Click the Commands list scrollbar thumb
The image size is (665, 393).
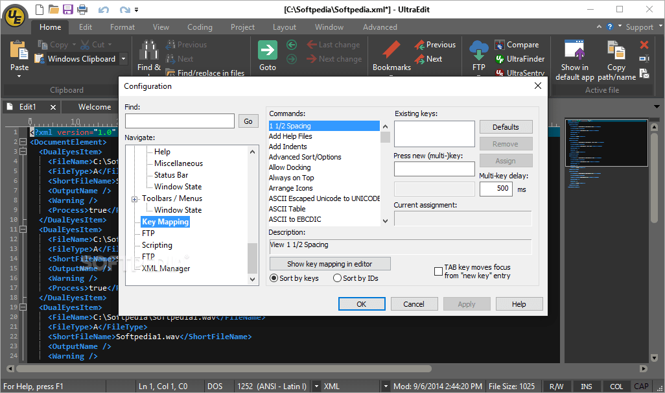click(385, 137)
